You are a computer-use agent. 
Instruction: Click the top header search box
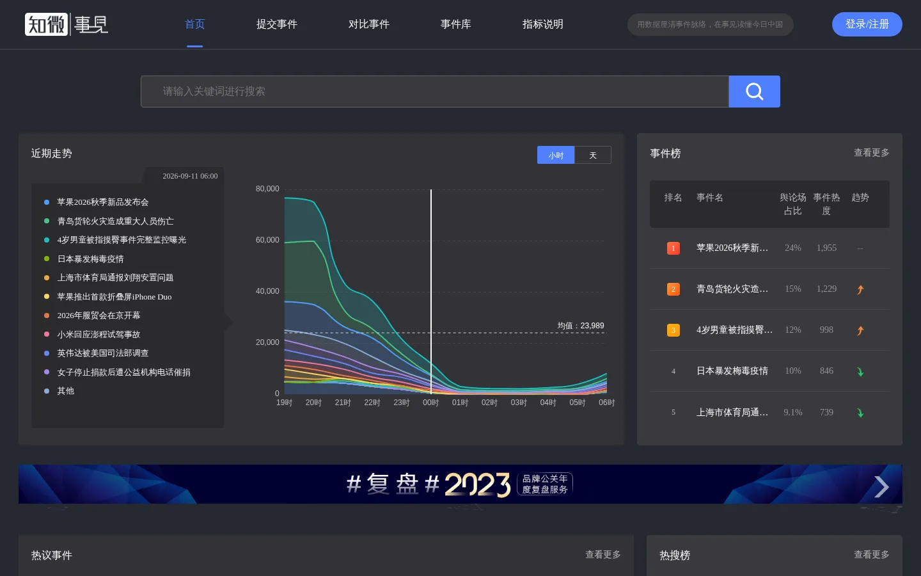pyautogui.click(x=710, y=24)
